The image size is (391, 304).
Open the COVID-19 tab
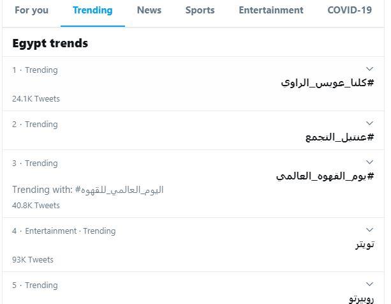[350, 10]
